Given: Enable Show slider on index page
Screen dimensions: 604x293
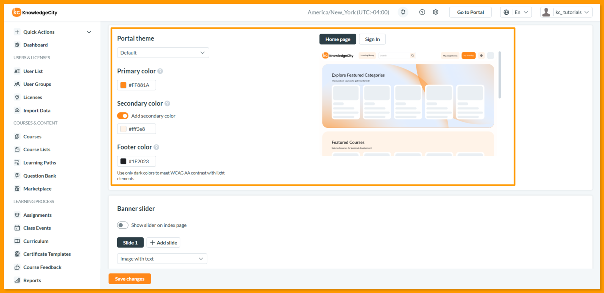Looking at the screenshot, I should coord(123,225).
